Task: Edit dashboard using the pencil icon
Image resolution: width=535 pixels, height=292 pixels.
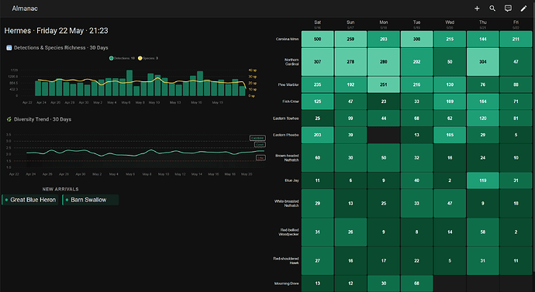Action: click(x=523, y=9)
